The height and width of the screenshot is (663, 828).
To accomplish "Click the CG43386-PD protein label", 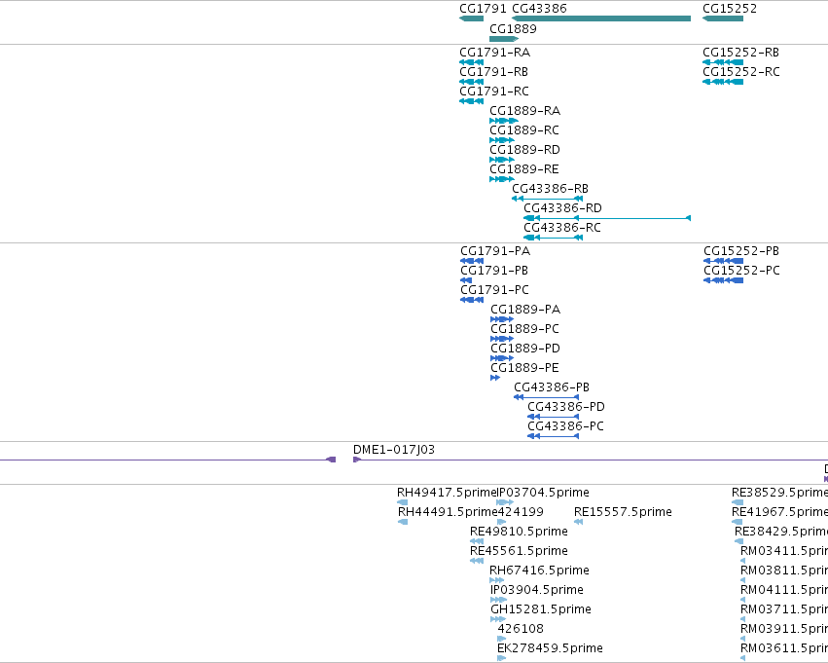I will coord(566,407).
